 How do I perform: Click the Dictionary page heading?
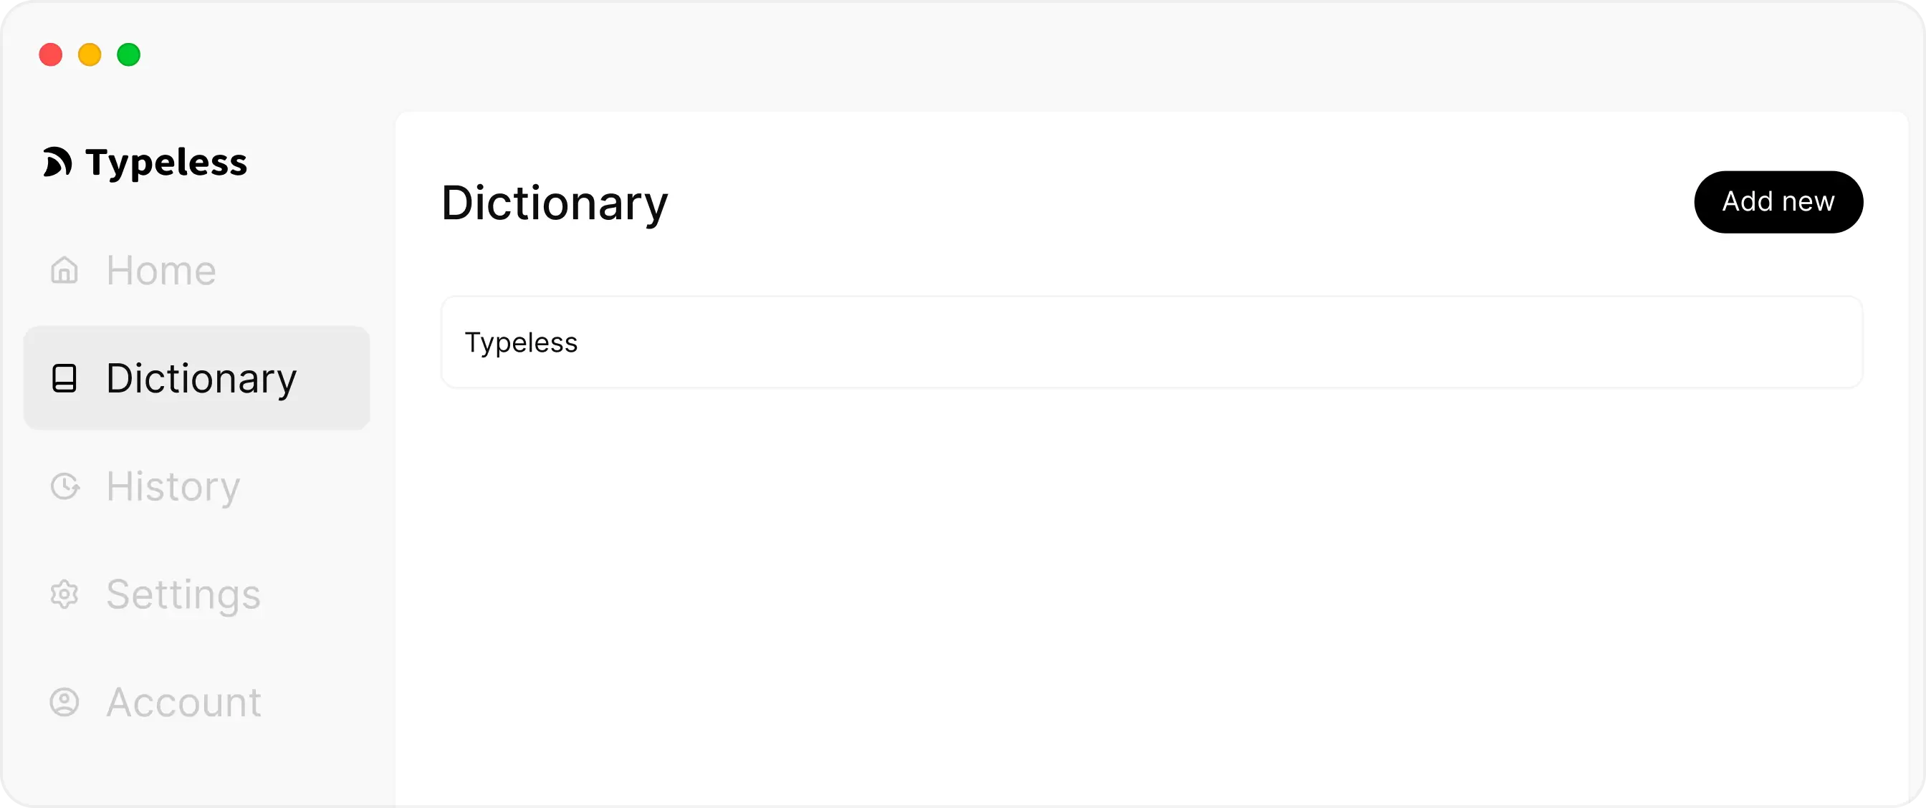point(555,202)
